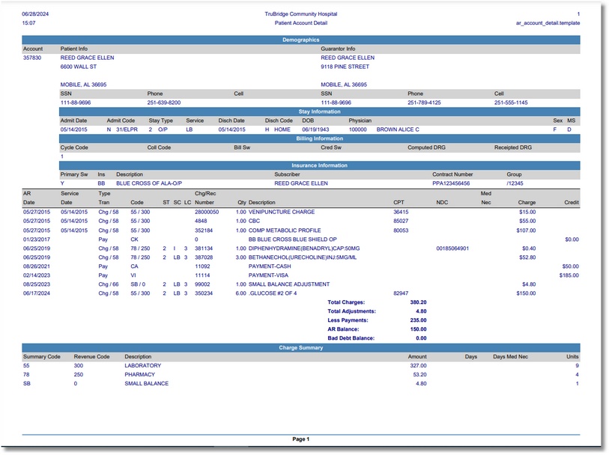Click the SMALL BALANCE ADJUSTMENT description

click(x=289, y=284)
